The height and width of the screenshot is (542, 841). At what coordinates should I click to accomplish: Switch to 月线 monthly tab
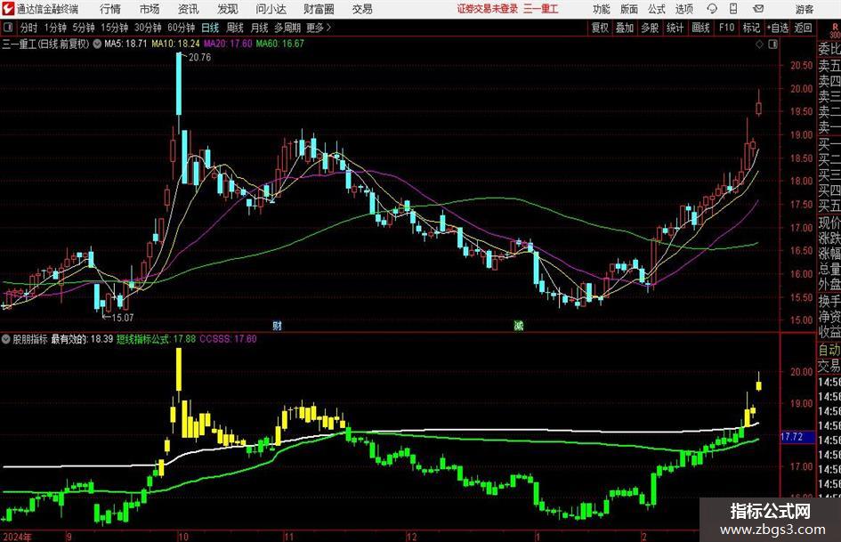[x=259, y=28]
